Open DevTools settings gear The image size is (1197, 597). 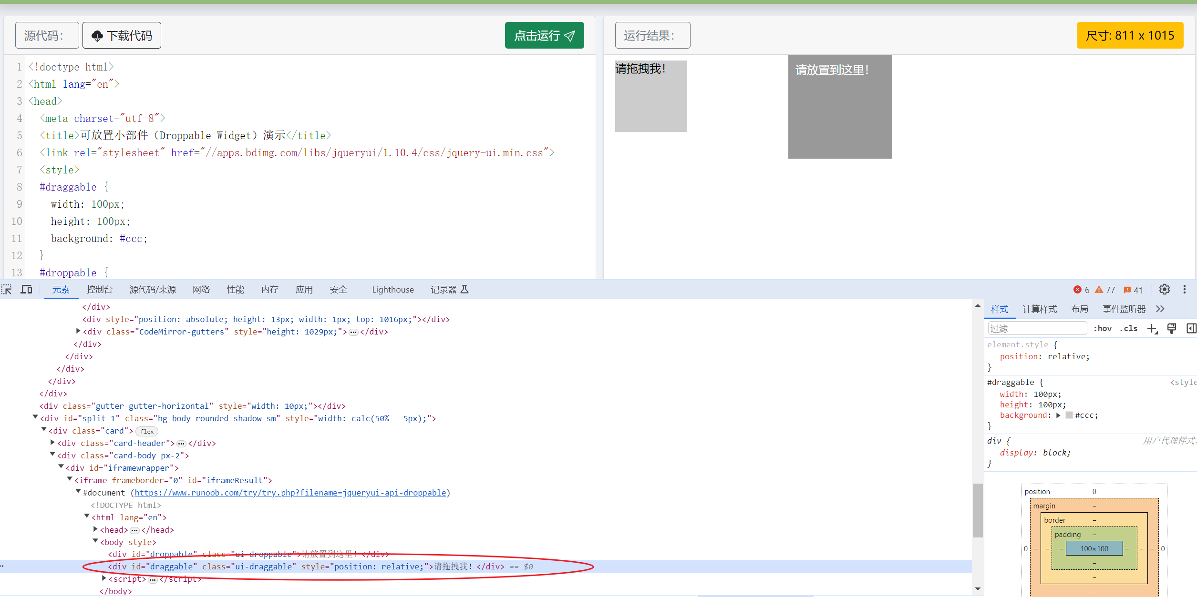point(1164,289)
